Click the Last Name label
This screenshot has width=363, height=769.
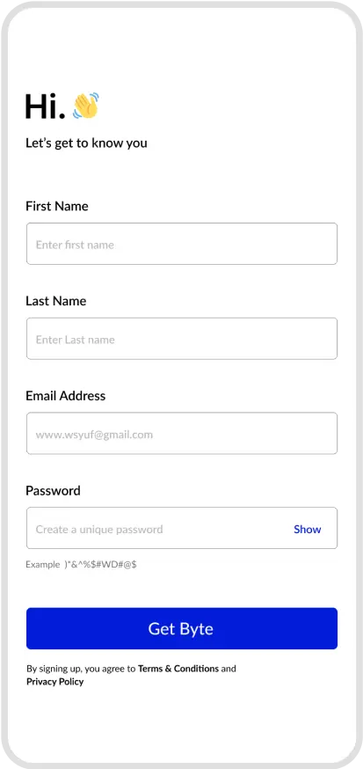point(56,301)
